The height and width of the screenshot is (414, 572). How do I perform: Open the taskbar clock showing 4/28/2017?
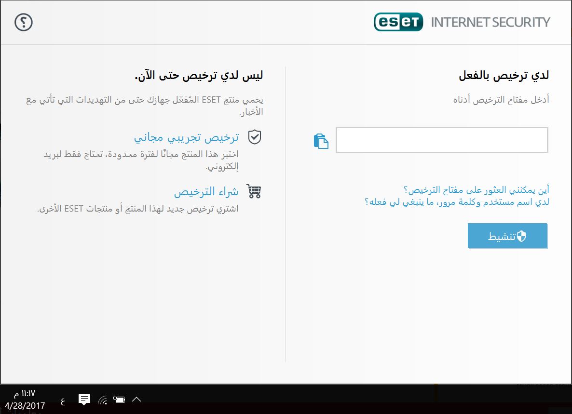(x=25, y=400)
